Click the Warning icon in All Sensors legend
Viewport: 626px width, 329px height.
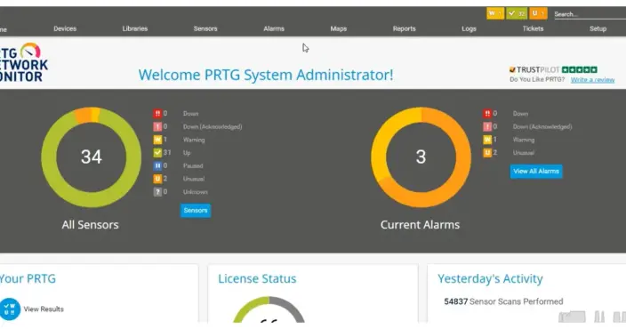157,140
